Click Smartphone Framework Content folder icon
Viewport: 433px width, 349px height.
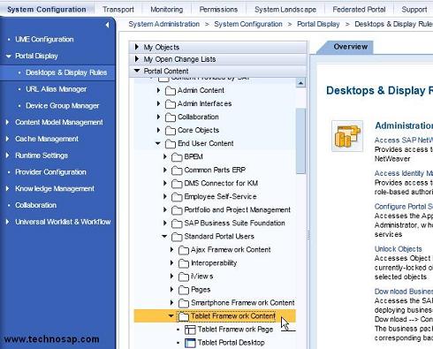coord(184,303)
